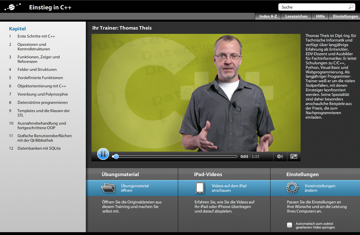Enable automatic jump to last seen video
This screenshot has height=235, width=360.
pyautogui.click(x=290, y=225)
